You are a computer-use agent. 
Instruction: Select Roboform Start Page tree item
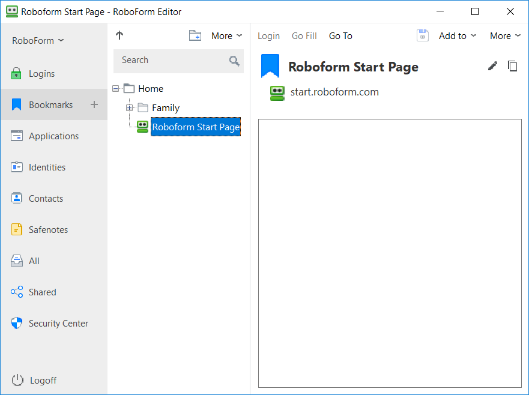196,127
